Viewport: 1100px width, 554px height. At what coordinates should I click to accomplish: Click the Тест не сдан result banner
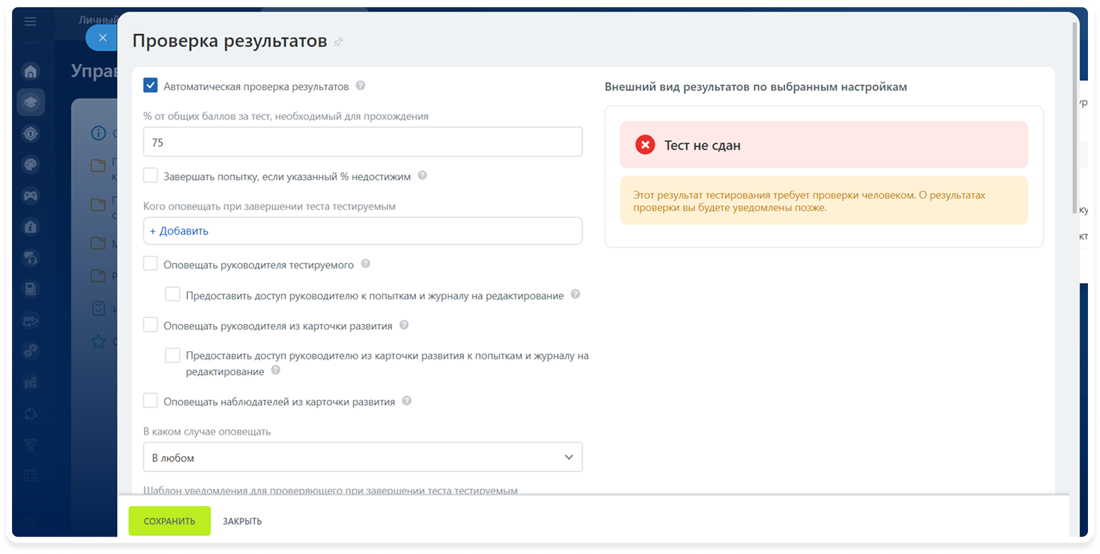(x=823, y=145)
